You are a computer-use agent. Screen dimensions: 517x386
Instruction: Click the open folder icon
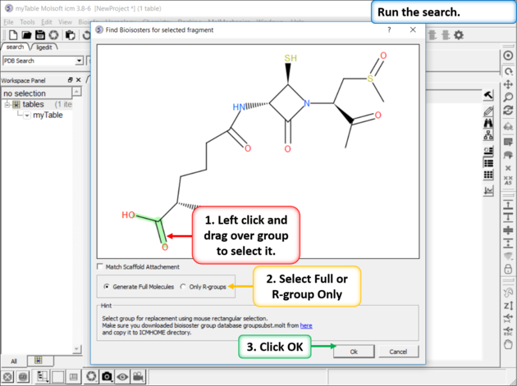26,35
